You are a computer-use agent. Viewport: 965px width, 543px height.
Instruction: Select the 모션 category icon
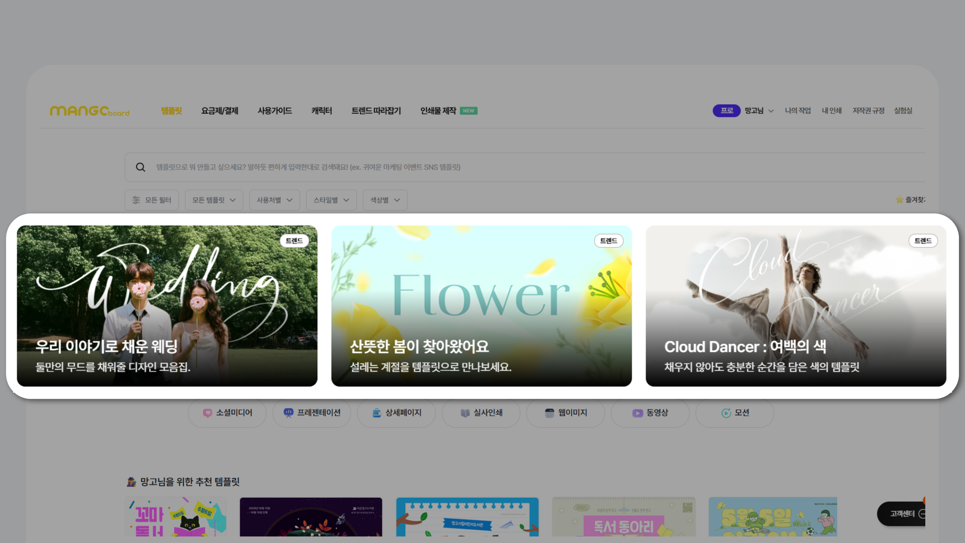(x=726, y=413)
